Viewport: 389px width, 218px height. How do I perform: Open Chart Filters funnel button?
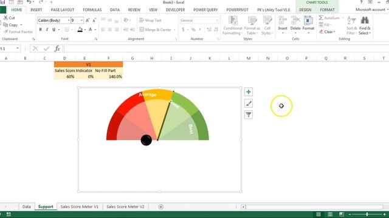(x=249, y=114)
